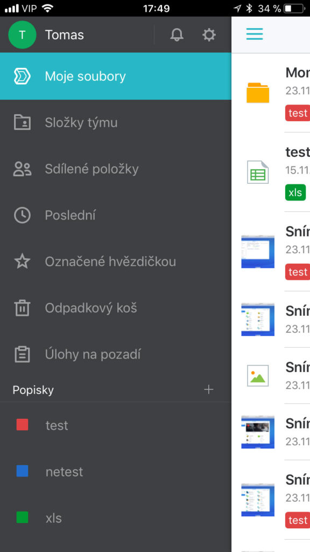The image size is (310, 552).
Task: Click the Složky týmu folder icon
Action: [22, 122]
